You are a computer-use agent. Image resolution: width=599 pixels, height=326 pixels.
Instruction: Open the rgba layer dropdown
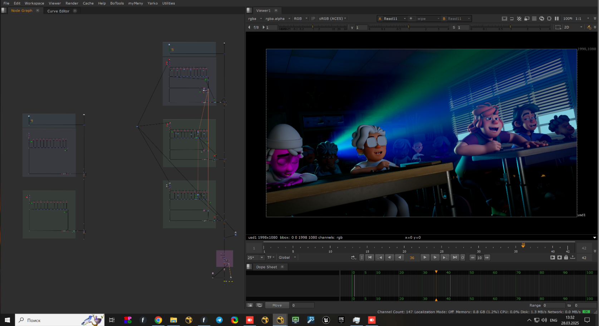coord(255,19)
